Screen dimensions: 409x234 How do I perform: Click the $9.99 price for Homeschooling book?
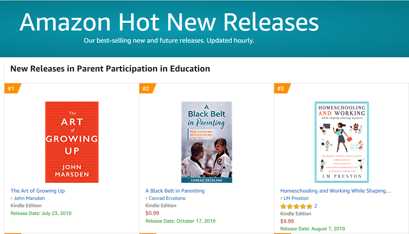coord(287,221)
